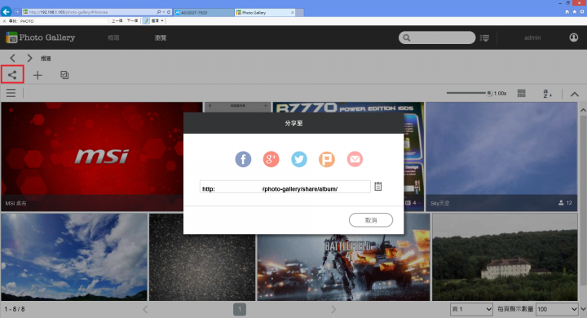Open the second header tab (browse)
Viewport: 587px width, 318px height.
(161, 38)
